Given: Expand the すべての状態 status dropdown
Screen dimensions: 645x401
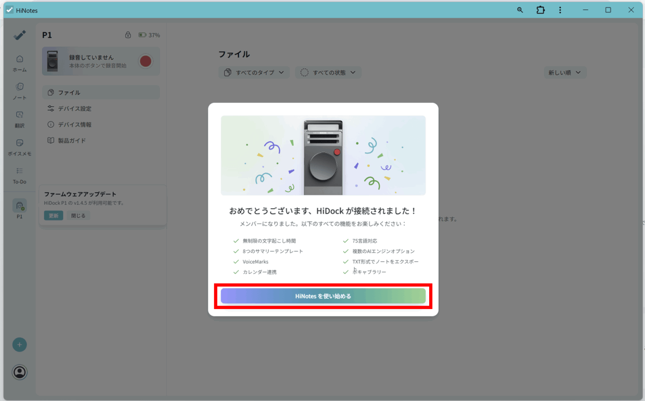Looking at the screenshot, I should click(x=328, y=72).
